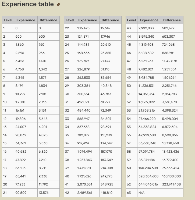
Task: Select experience value 412,091
Action: [x=83, y=102]
